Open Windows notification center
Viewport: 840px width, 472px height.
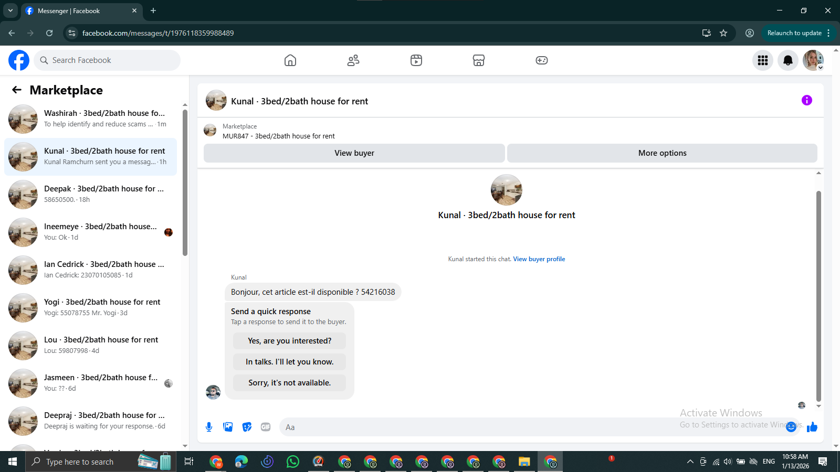tap(823, 462)
